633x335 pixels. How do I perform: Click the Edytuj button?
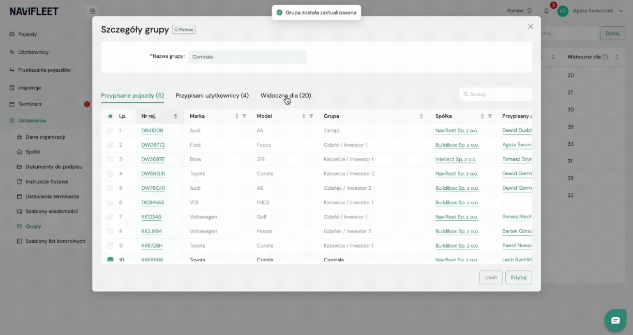point(519,278)
